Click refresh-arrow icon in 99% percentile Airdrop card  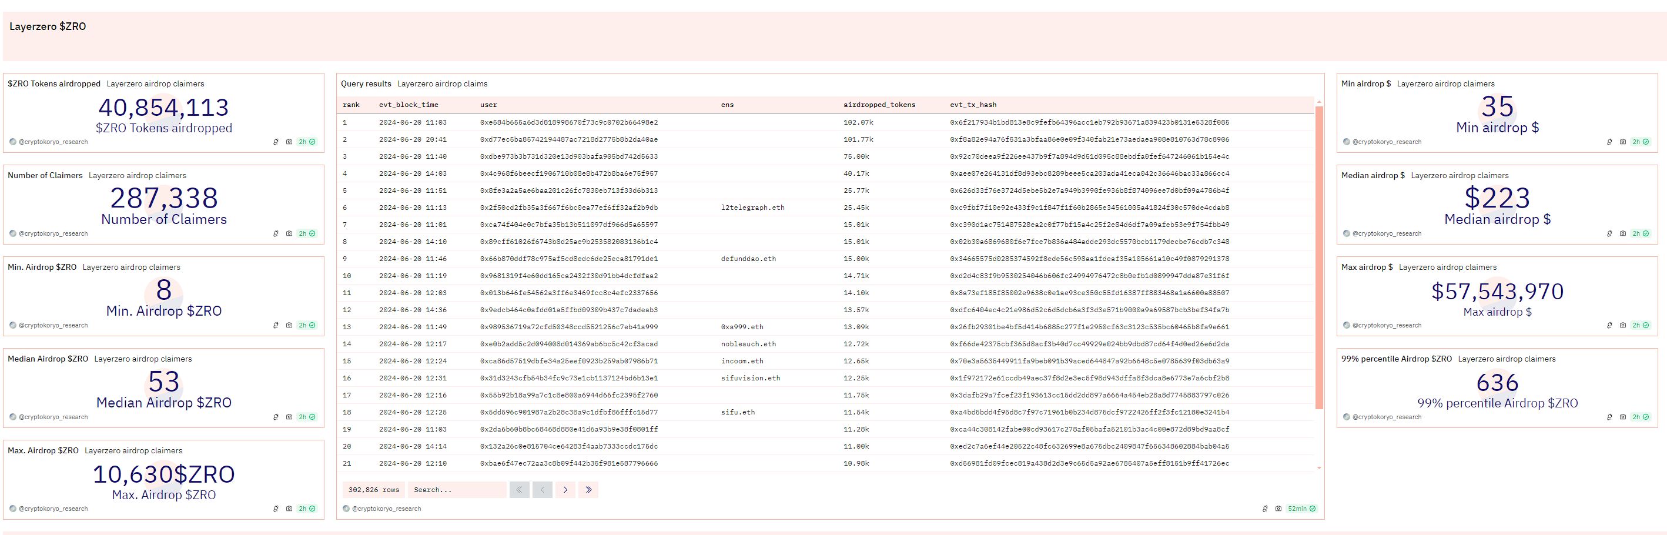point(1609,417)
